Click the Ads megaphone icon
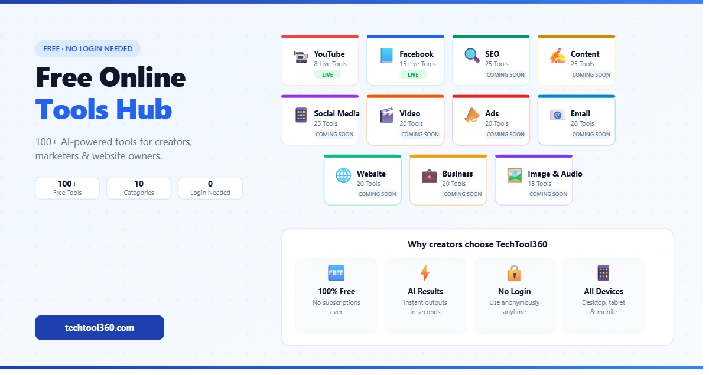The height and width of the screenshot is (375, 709). pyautogui.click(x=472, y=115)
